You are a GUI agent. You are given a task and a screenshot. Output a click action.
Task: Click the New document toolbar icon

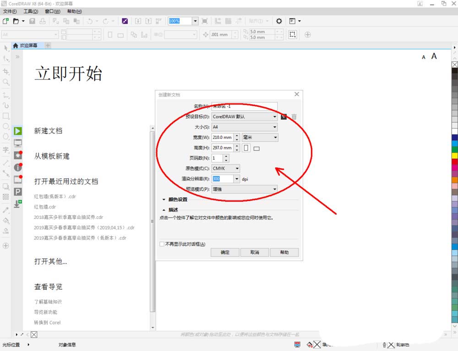tap(5, 21)
